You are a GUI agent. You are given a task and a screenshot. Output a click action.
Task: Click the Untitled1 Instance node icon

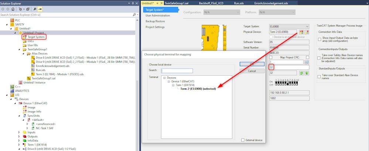[x=20, y=83]
